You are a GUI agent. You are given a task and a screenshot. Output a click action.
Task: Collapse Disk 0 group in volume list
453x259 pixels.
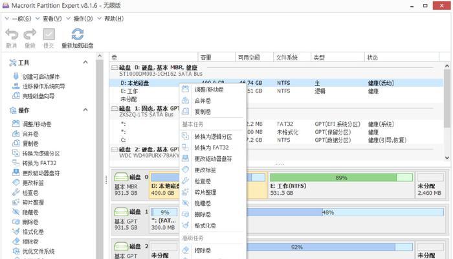pos(115,67)
